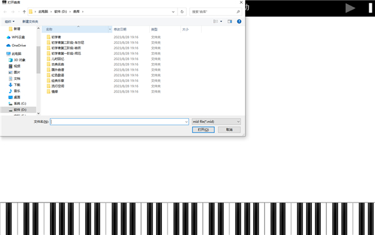Expand the address bar history dropdown
The image size is (375, 235).
click(x=173, y=11)
